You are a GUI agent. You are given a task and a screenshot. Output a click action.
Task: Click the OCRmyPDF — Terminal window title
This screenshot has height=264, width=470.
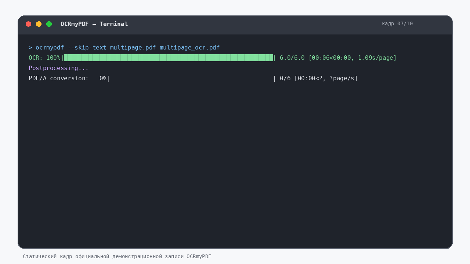point(94,24)
